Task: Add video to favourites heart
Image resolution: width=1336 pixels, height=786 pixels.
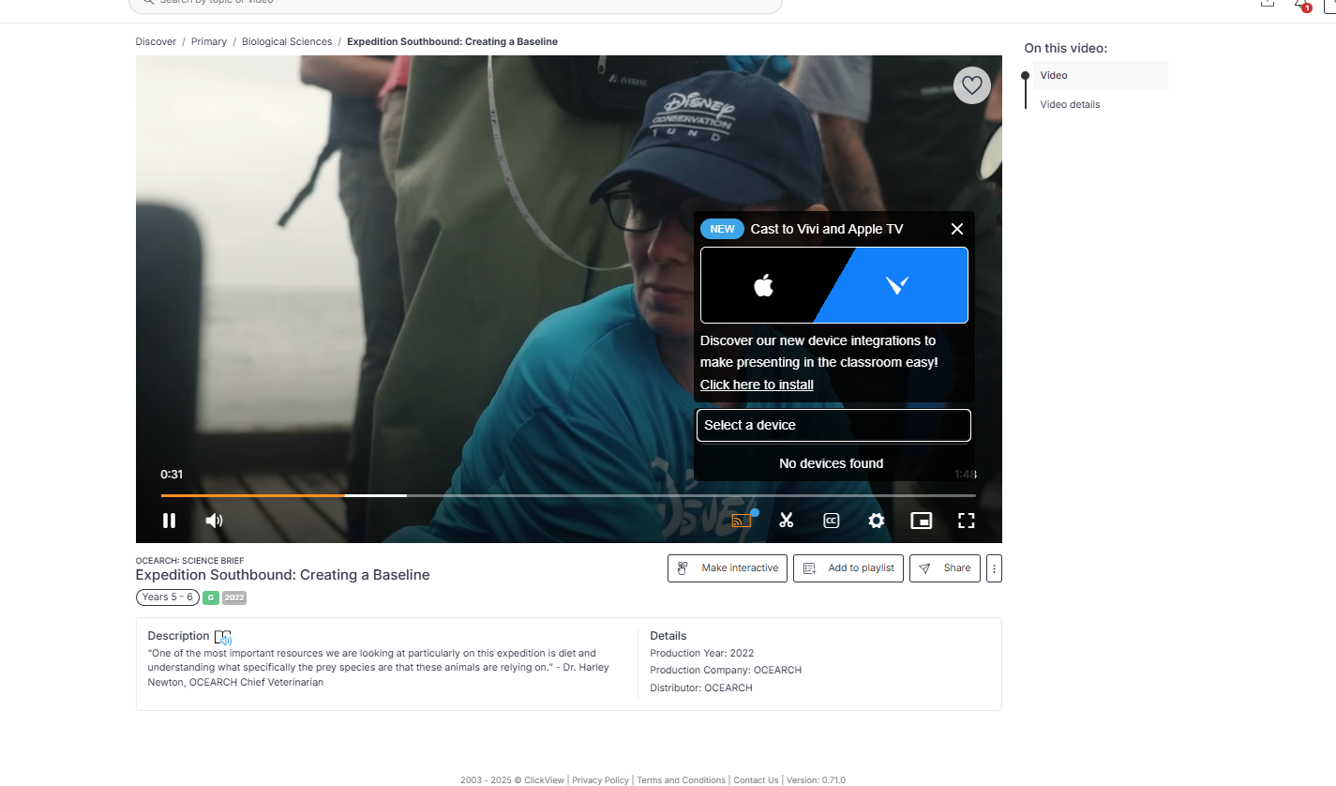Action: click(972, 85)
